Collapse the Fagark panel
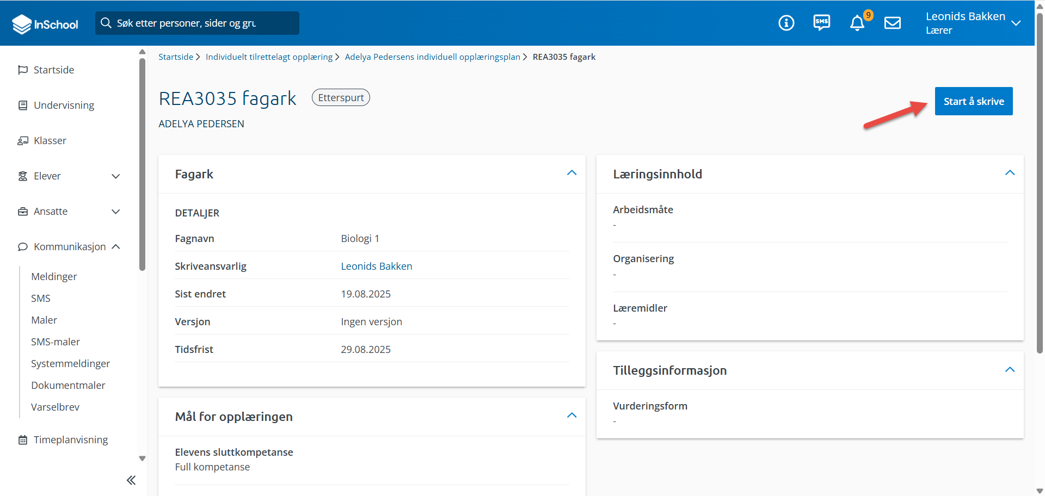The height and width of the screenshot is (496, 1045). click(571, 173)
